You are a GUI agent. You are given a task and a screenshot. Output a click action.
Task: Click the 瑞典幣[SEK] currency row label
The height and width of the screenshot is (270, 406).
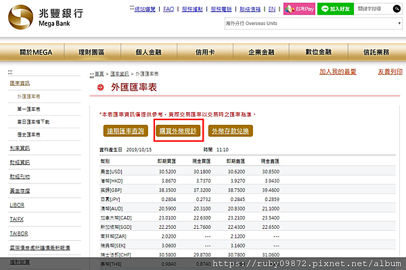click(113, 246)
